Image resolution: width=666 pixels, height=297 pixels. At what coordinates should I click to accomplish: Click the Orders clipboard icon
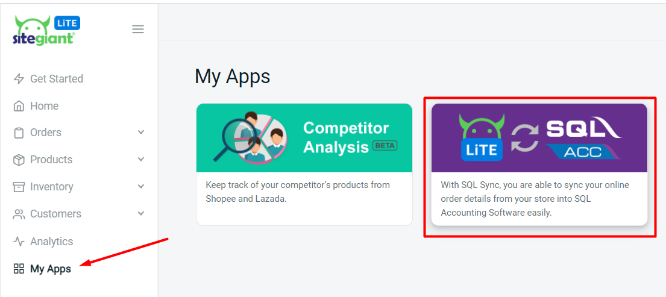pyautogui.click(x=19, y=133)
